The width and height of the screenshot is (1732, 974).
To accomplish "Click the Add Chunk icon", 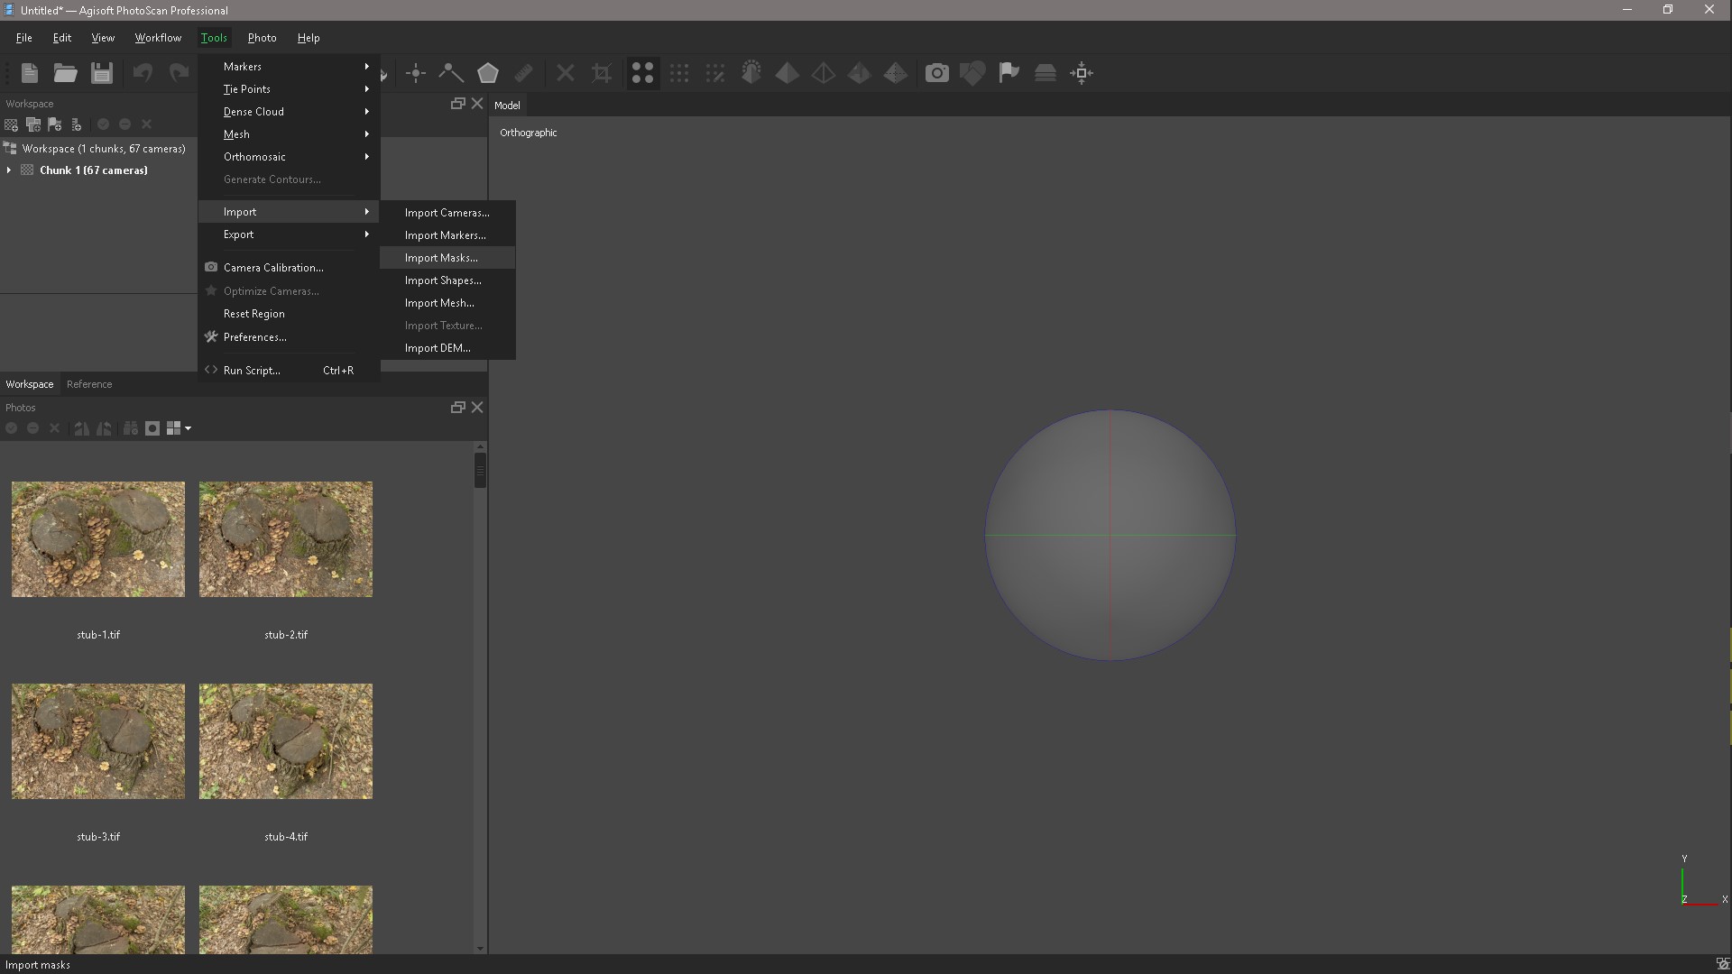I will pyautogui.click(x=11, y=124).
